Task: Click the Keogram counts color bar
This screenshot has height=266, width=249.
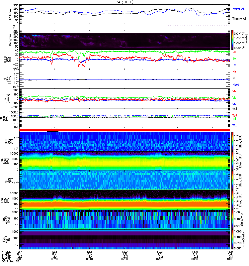Action: [233, 40]
